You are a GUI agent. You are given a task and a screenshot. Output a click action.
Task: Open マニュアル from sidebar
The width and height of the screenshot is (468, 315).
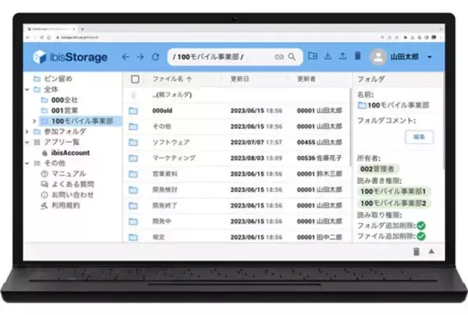(x=69, y=174)
